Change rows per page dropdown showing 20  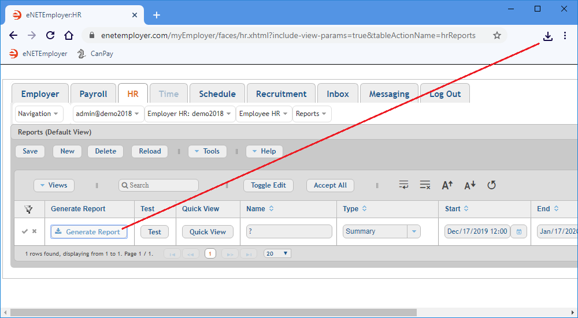point(277,253)
